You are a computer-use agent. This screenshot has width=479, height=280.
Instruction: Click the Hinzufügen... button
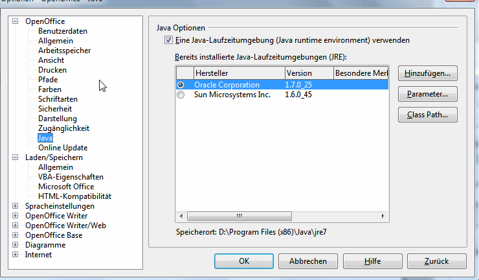point(427,73)
